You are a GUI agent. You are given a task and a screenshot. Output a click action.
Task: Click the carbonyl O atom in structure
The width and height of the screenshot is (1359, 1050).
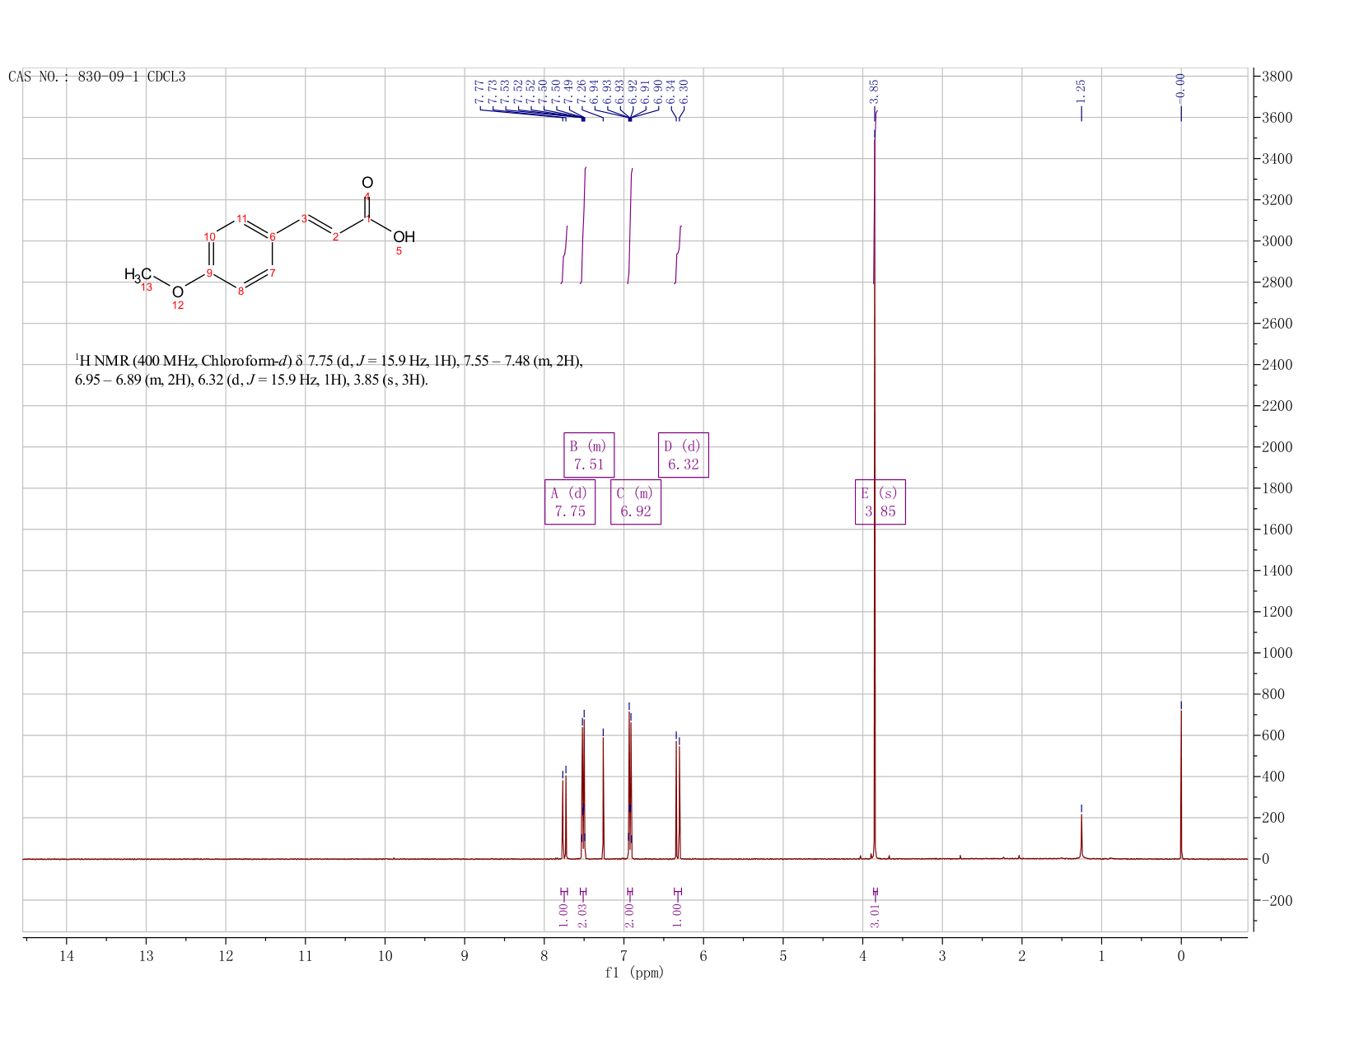367,182
